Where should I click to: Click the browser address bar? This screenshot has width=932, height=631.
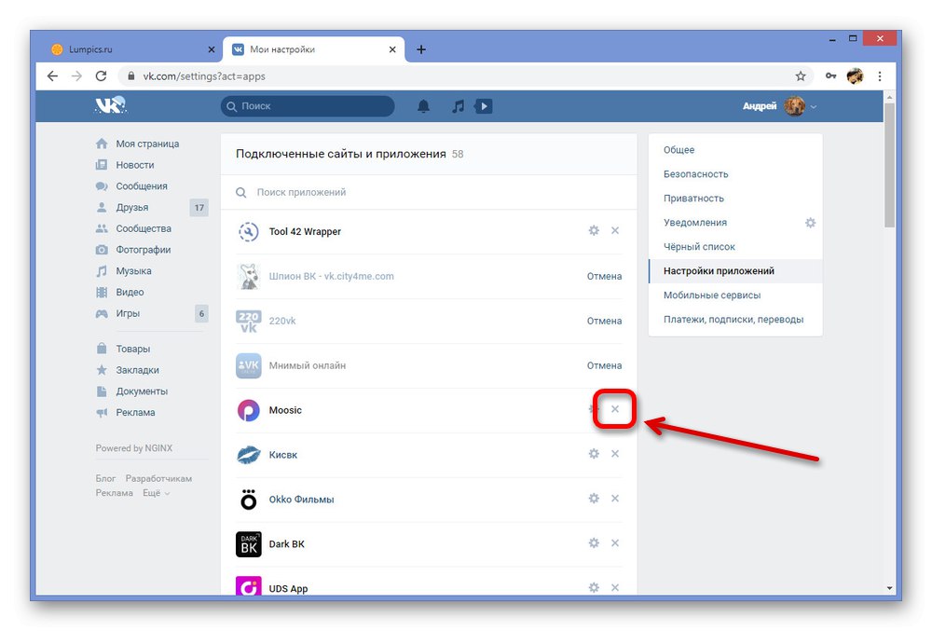[x=459, y=76]
